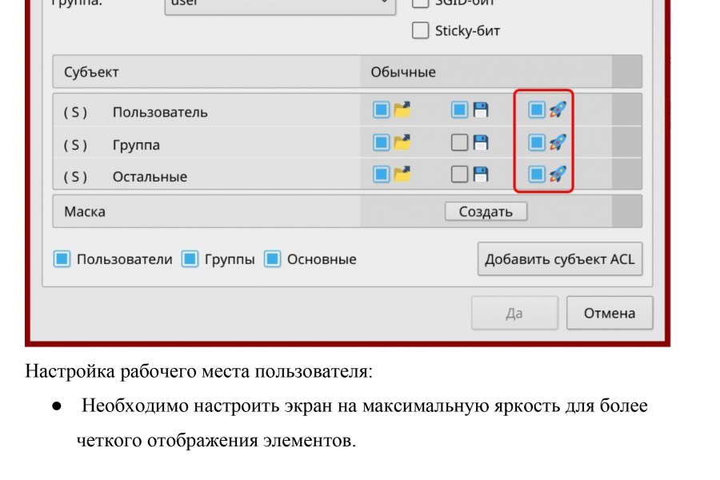Select the Остальные subject label
Viewport: 720px width, 480px height.
click(x=150, y=176)
